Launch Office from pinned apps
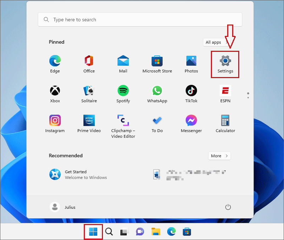This screenshot has width=284, height=240. pos(89,64)
